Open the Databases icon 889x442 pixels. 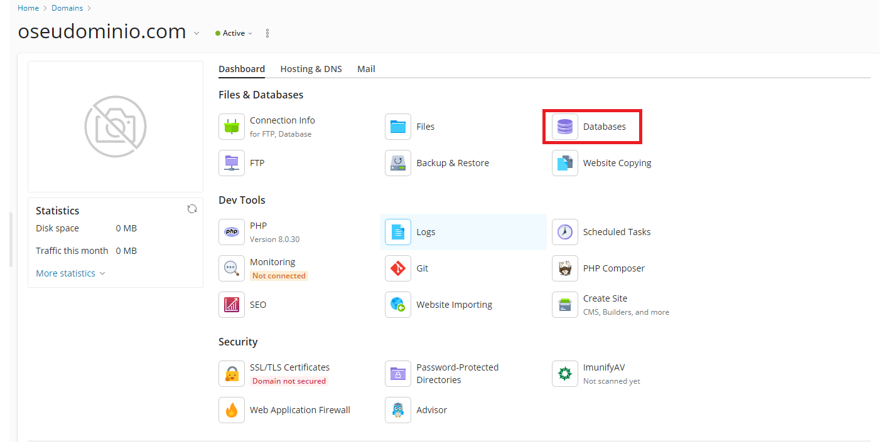coord(564,127)
